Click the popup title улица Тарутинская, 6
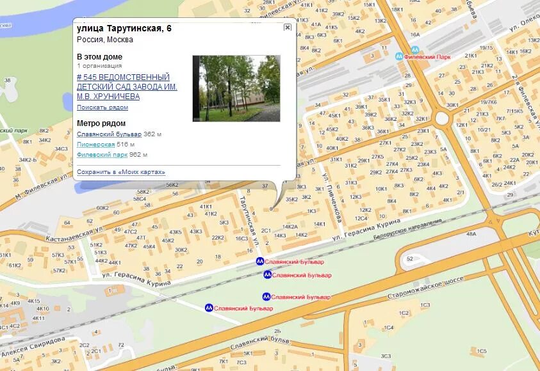 click(124, 28)
